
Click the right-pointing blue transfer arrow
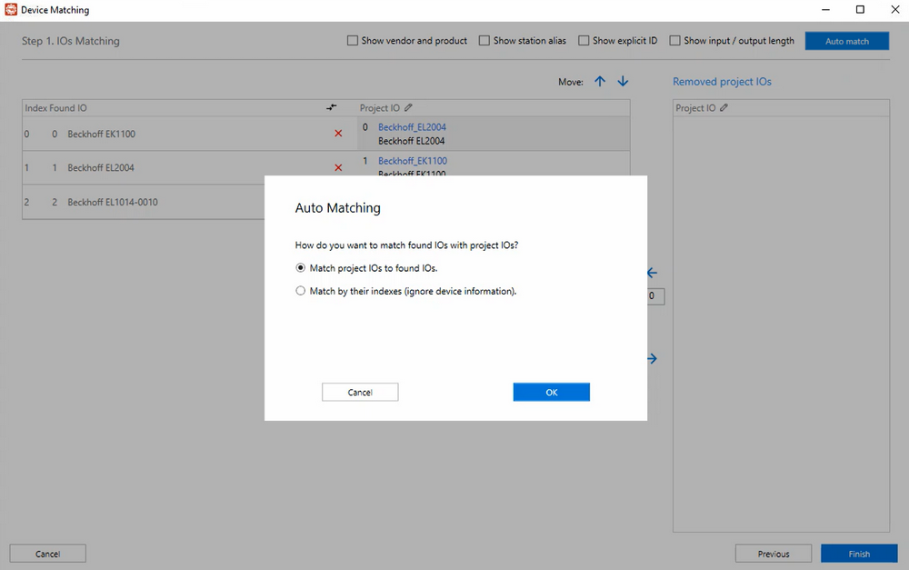[652, 359]
